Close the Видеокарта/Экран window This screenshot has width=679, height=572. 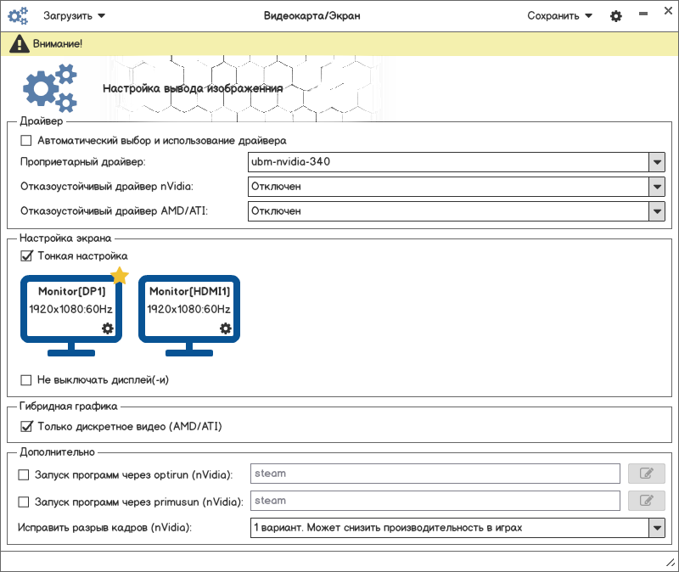click(668, 11)
